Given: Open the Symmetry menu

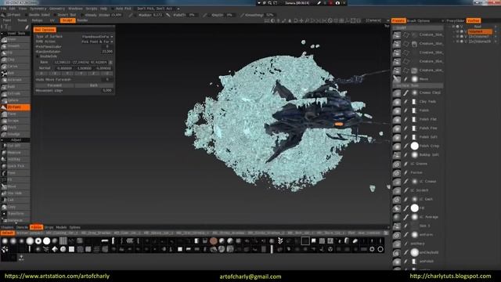Looking at the screenshot, I should click(x=38, y=9).
